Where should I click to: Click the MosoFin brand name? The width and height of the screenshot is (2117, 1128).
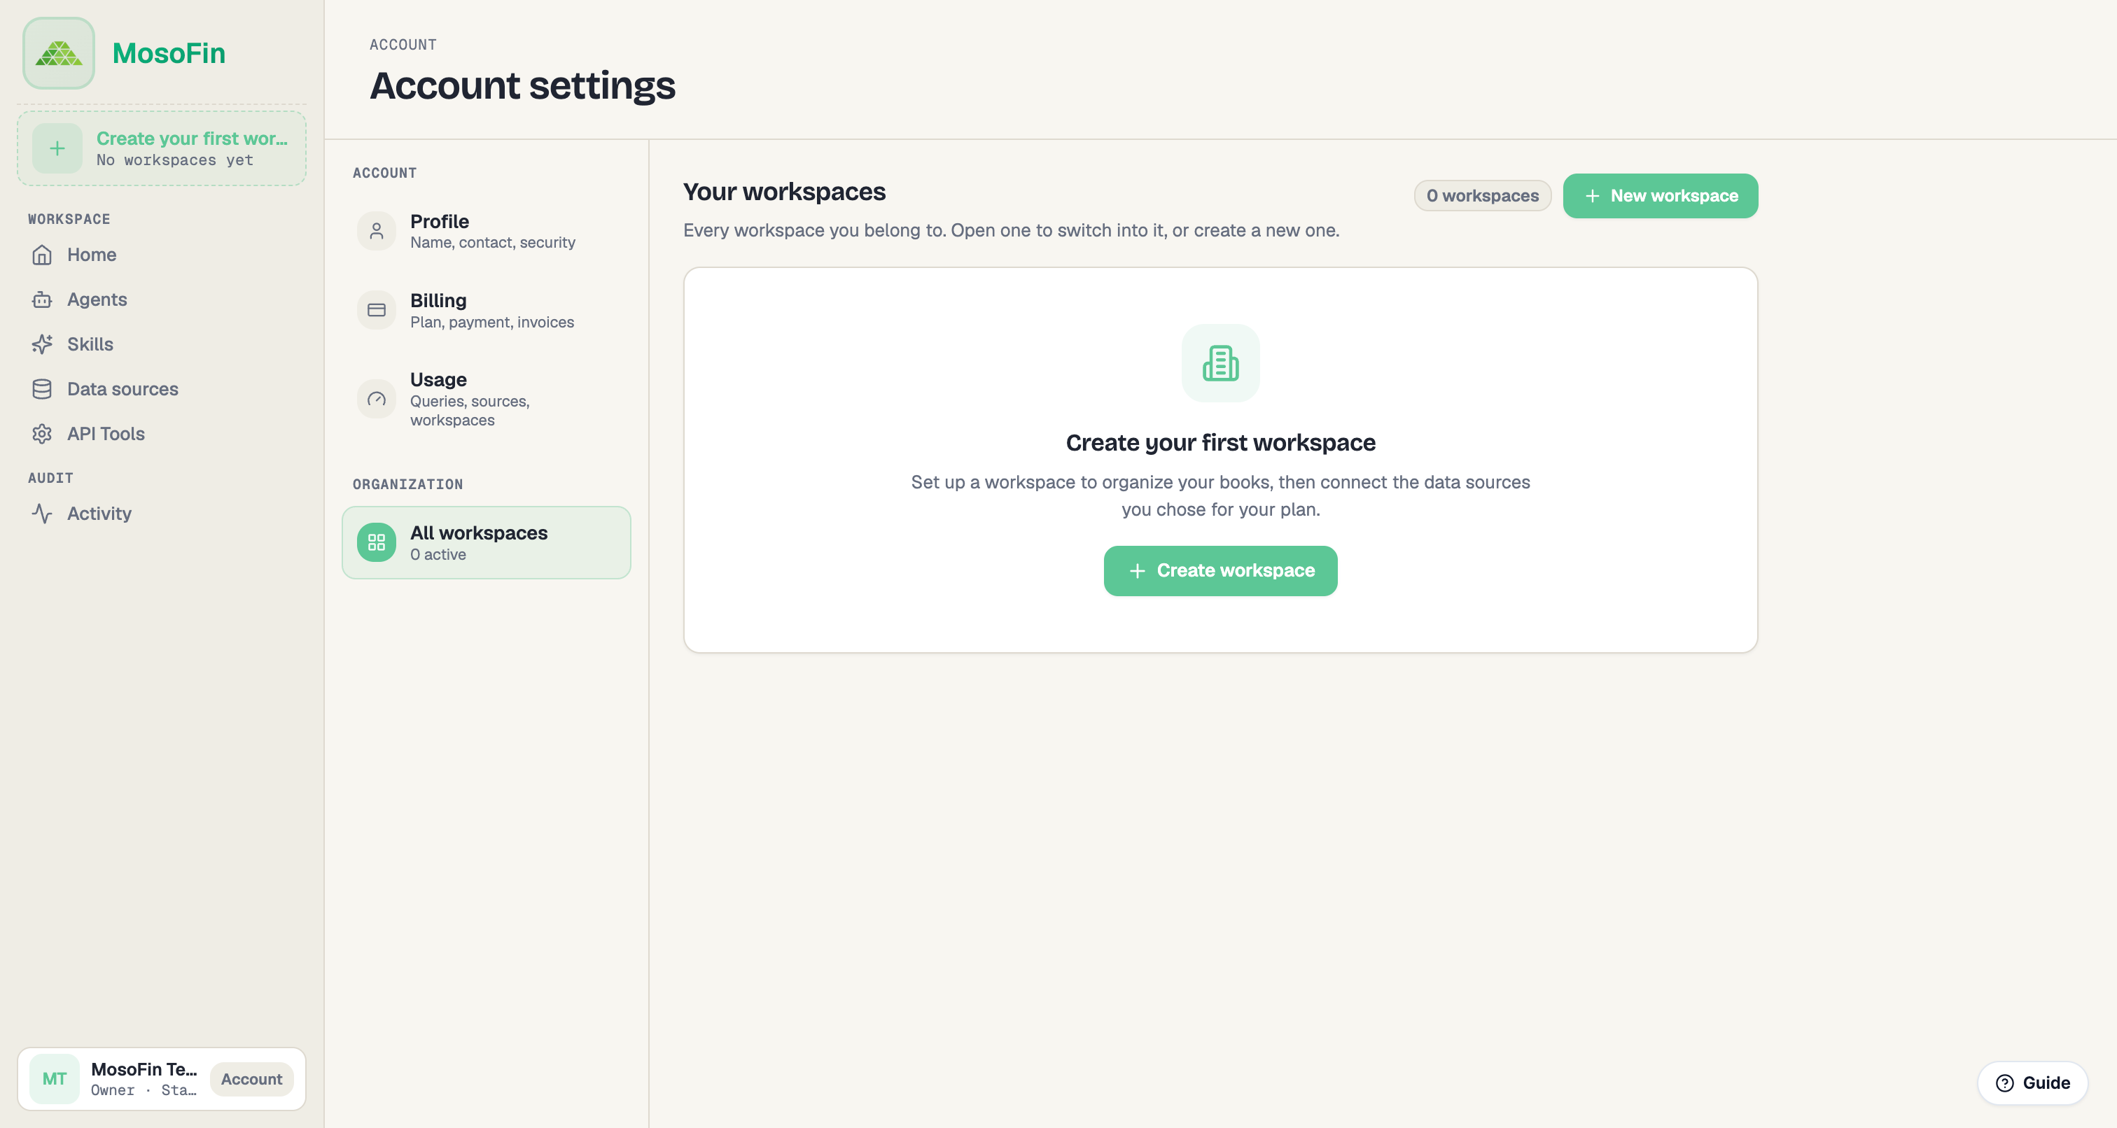[x=169, y=53]
